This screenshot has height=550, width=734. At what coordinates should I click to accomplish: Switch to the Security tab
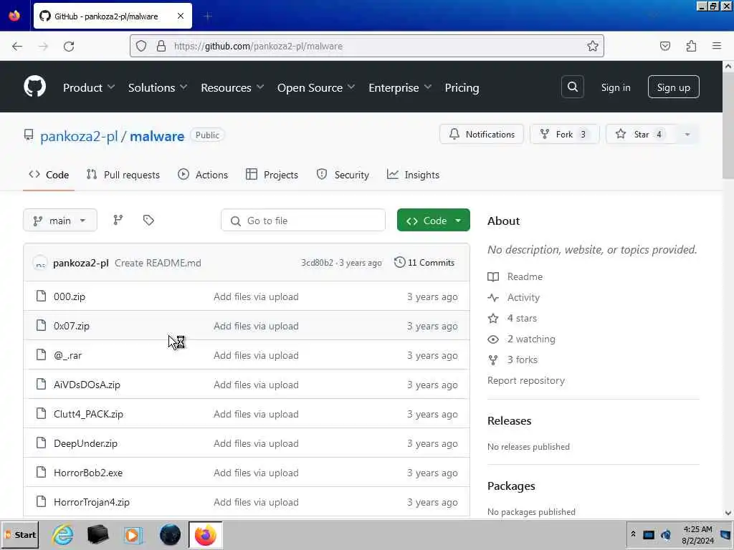coord(343,175)
